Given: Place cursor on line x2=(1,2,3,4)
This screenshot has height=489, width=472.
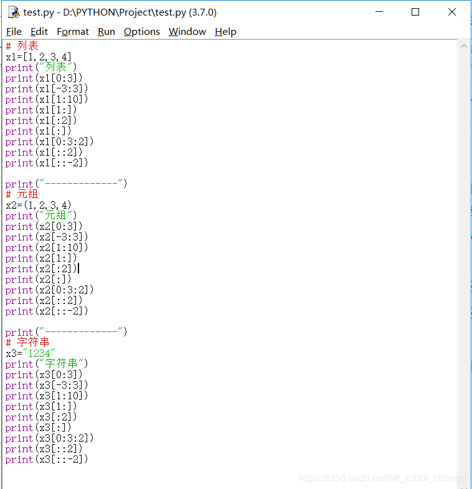Looking at the screenshot, I should [39, 205].
